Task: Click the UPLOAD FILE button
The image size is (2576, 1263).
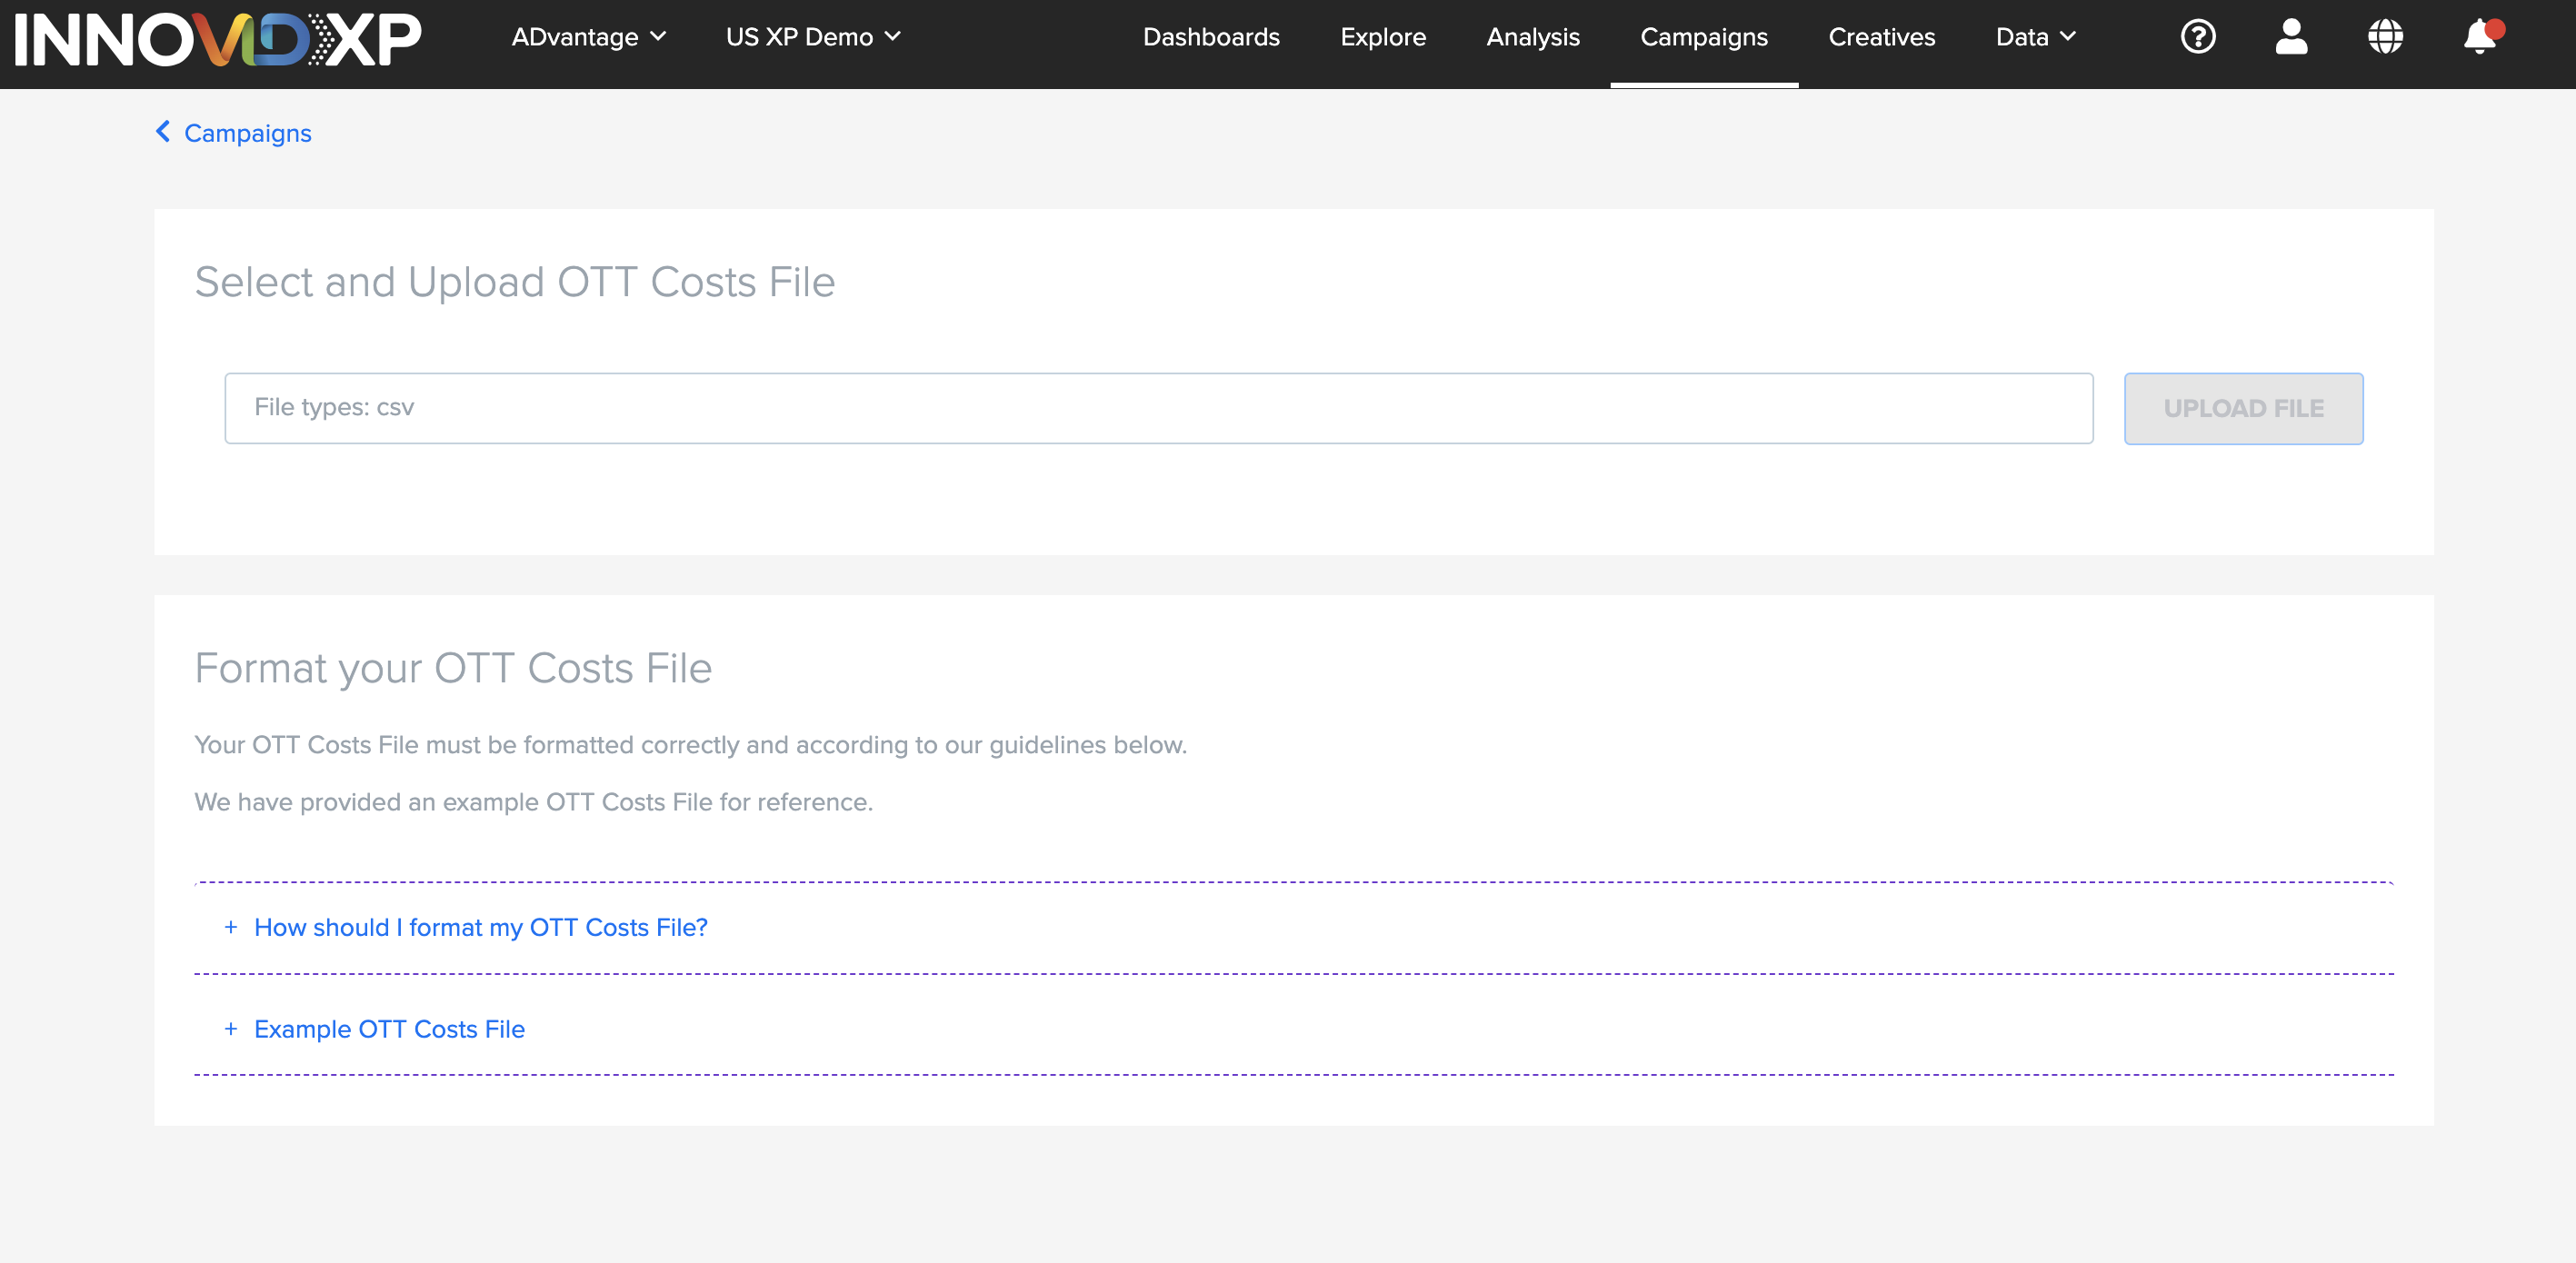Action: pyautogui.click(x=2243, y=408)
